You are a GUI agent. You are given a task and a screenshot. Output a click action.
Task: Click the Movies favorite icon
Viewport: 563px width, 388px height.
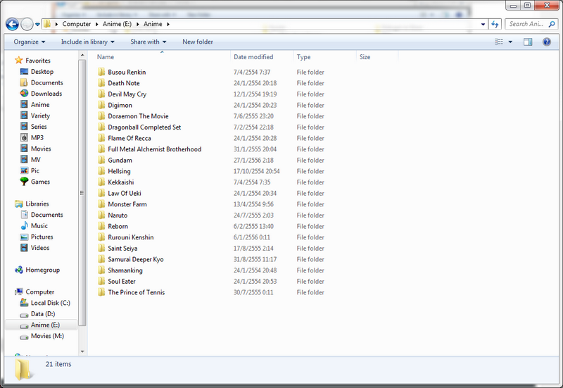tap(24, 149)
